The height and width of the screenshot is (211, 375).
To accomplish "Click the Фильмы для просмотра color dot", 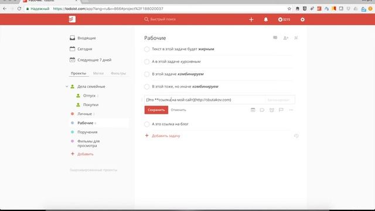I will coord(73,141).
